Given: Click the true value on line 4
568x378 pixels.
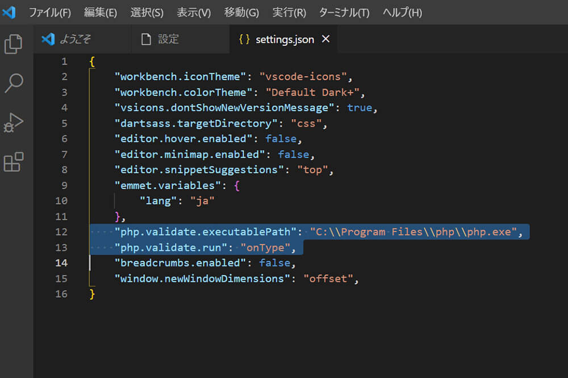Looking at the screenshot, I should coord(360,108).
